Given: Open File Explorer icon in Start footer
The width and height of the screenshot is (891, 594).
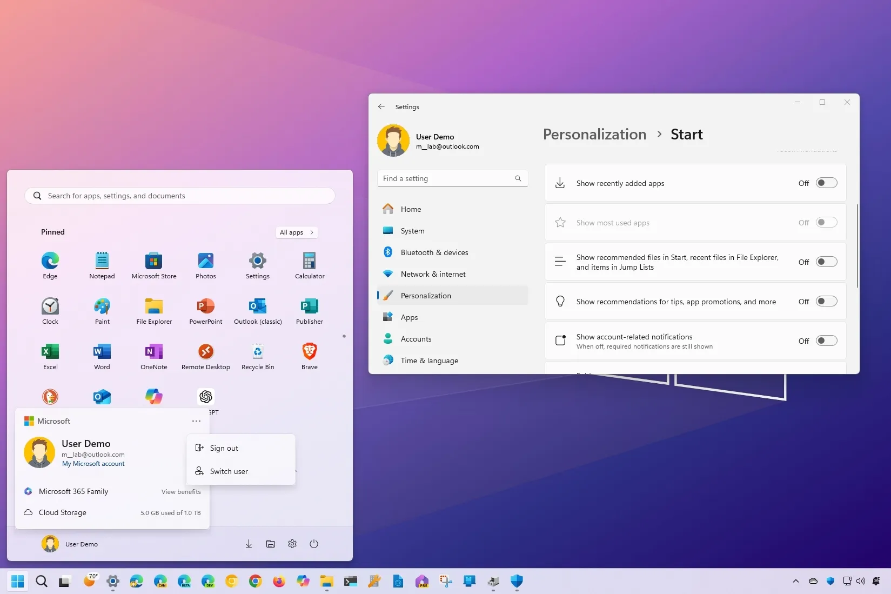Looking at the screenshot, I should (271, 544).
